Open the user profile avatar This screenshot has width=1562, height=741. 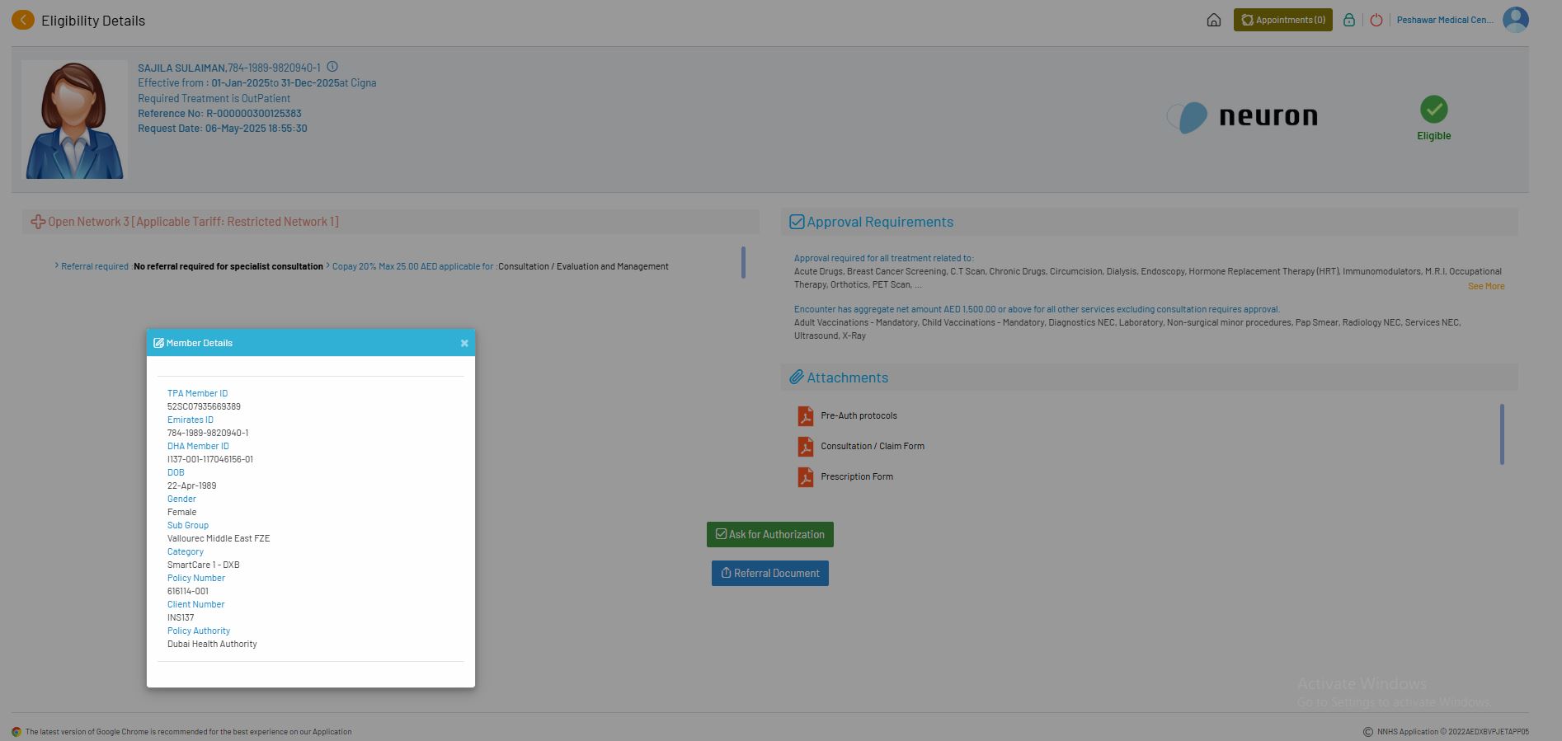(1516, 20)
